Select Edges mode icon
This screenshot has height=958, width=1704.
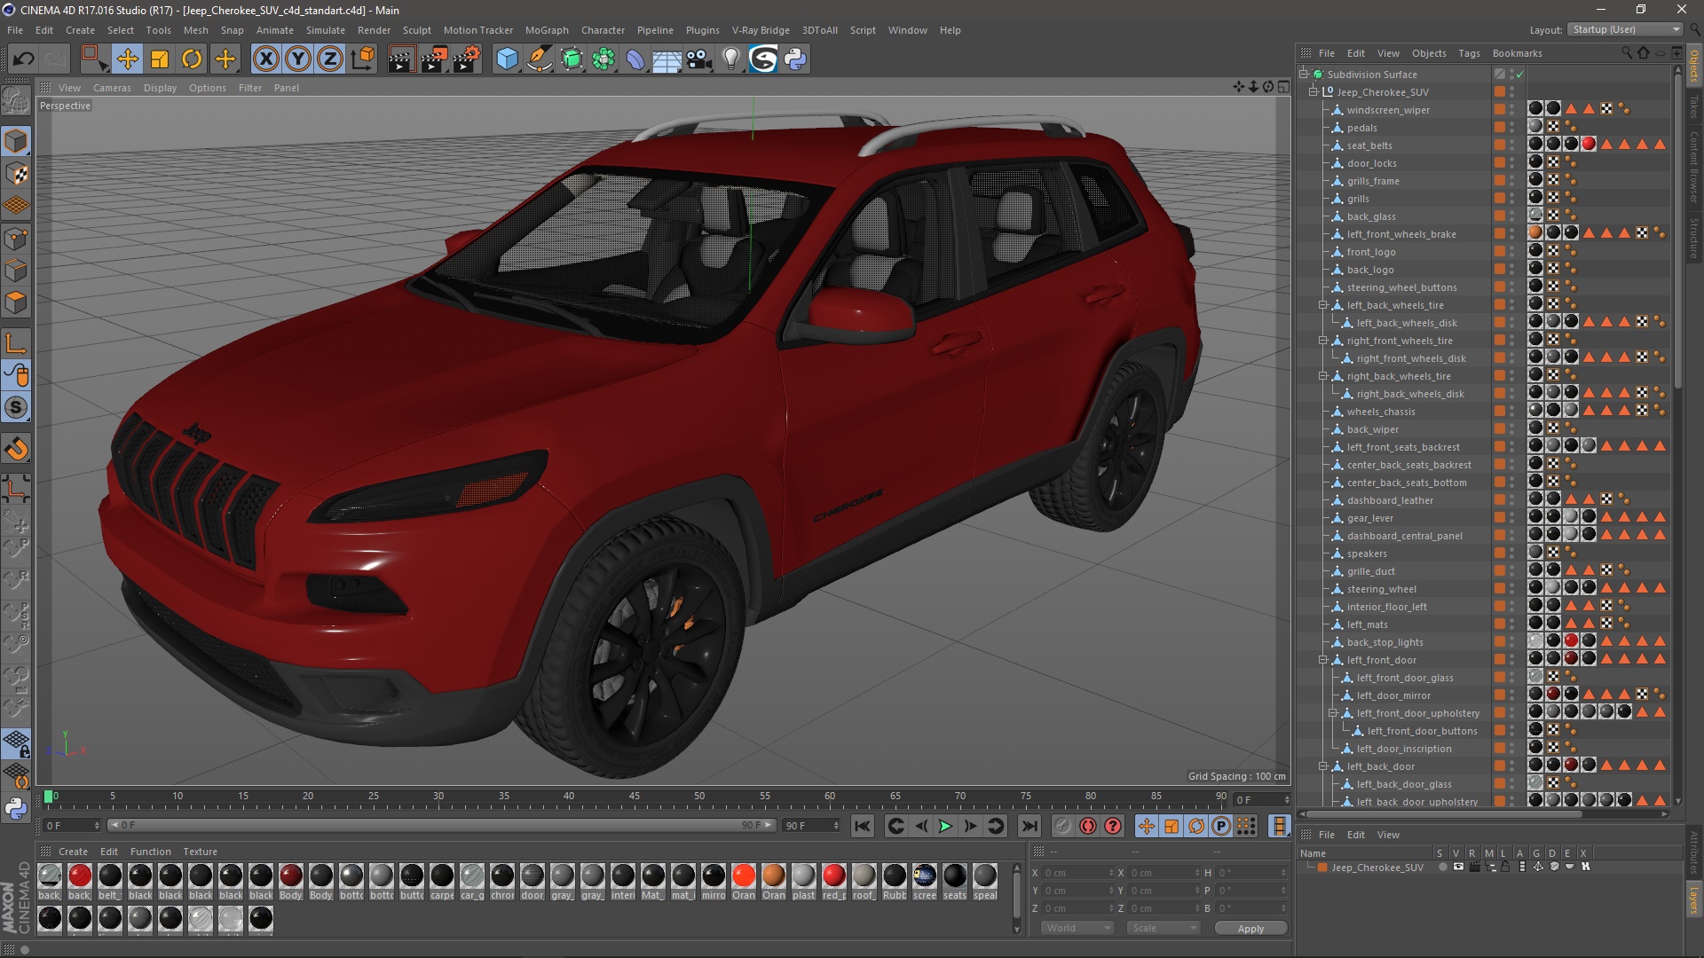click(16, 271)
